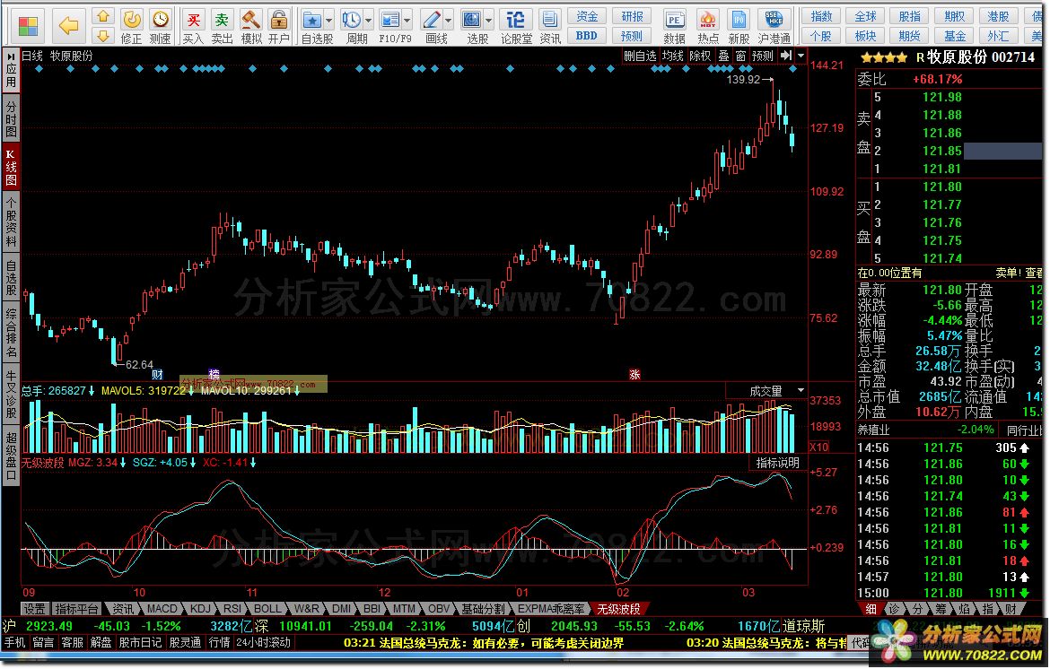Toggle 除权 ex-rights adjustment
The image size is (1050, 669).
point(700,56)
